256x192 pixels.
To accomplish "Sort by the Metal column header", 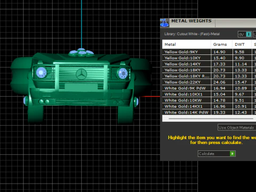I will pyautogui.click(x=187, y=44).
